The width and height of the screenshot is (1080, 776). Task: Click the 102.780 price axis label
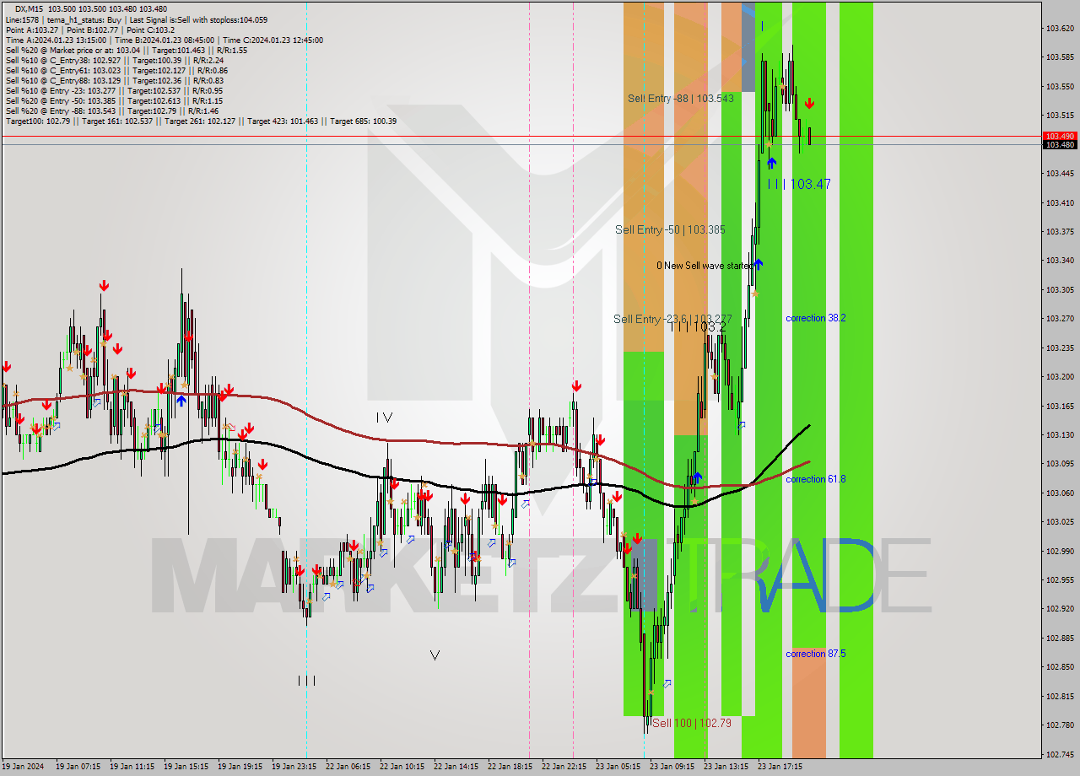tap(1060, 725)
